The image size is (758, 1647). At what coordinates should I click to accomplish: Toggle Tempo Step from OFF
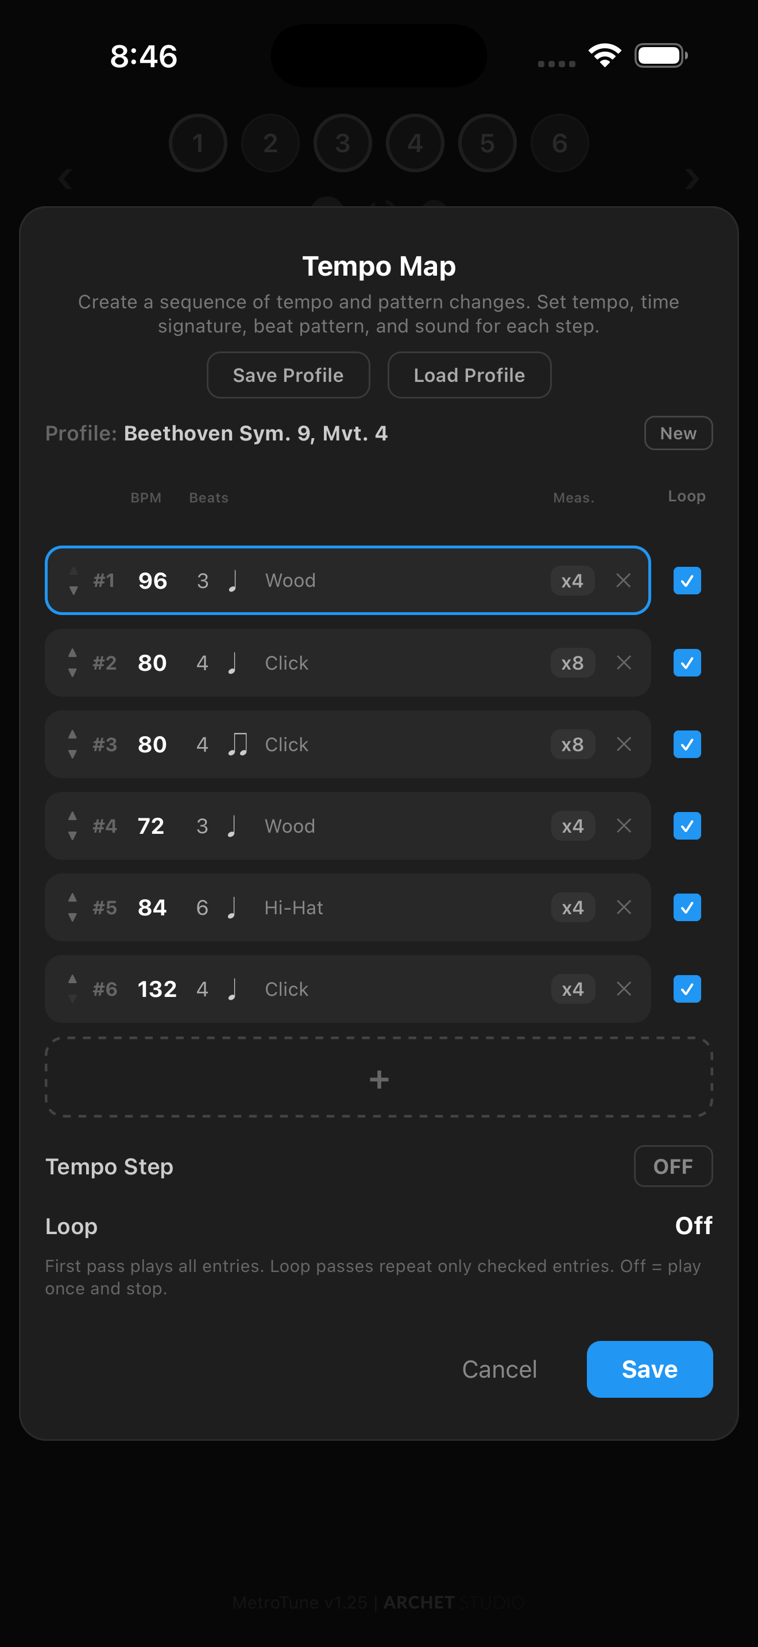click(673, 1166)
